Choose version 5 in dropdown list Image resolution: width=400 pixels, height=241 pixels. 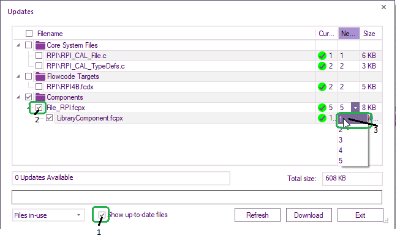coord(353,161)
